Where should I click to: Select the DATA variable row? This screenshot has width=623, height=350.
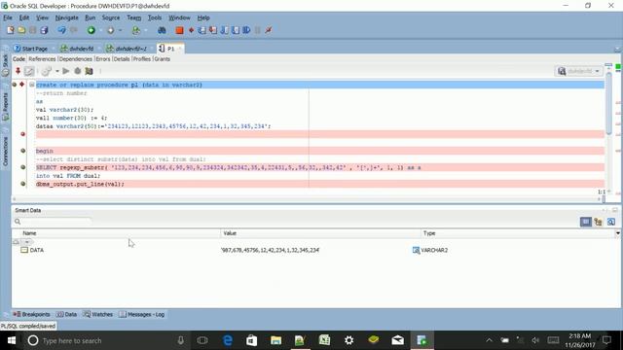[x=315, y=250]
